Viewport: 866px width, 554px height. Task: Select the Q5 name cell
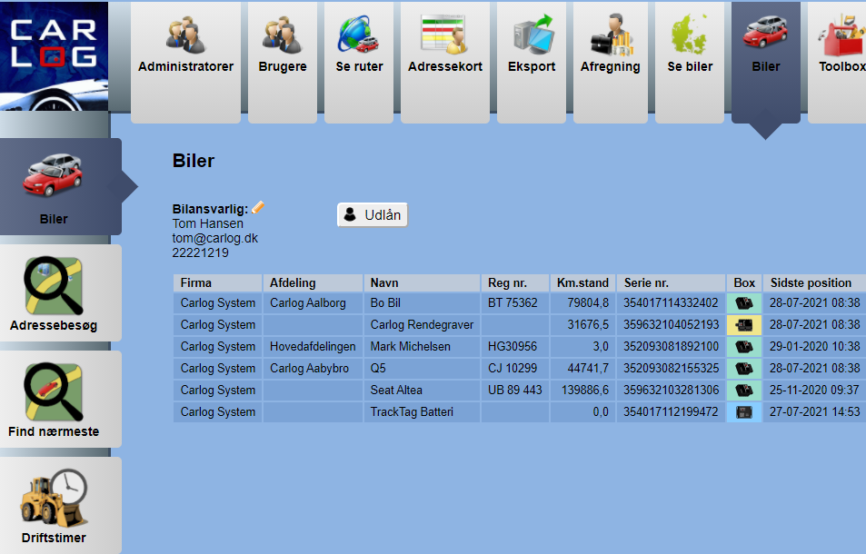point(422,368)
